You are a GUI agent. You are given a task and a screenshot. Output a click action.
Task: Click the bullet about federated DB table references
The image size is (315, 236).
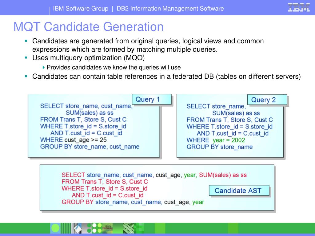pyautogui.click(x=166, y=77)
